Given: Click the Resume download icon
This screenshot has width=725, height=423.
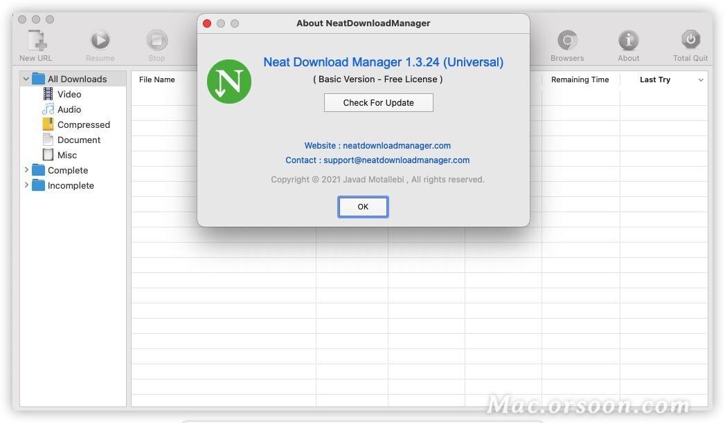Looking at the screenshot, I should (x=100, y=39).
